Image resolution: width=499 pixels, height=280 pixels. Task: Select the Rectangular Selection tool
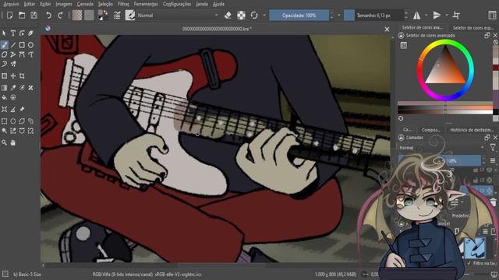[x=4, y=121]
